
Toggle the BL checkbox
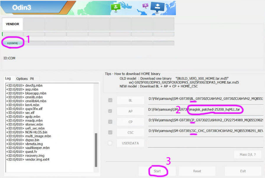110,100
